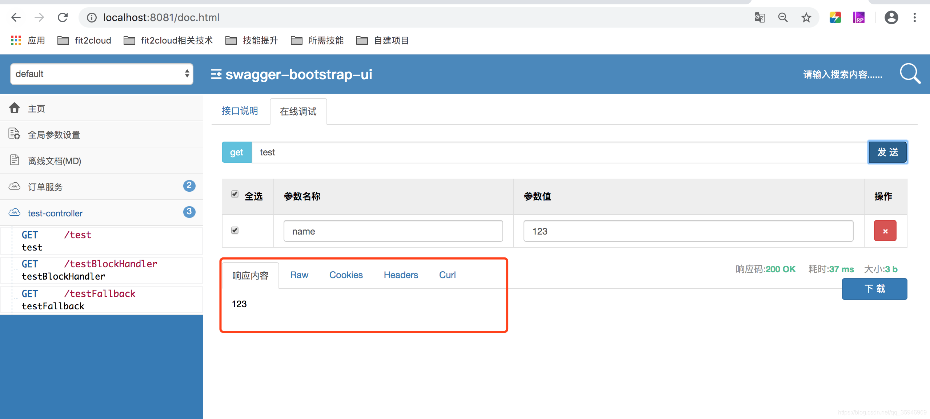Open the purple RP extension icon
Viewport: 930px width, 419px height.
click(858, 17)
